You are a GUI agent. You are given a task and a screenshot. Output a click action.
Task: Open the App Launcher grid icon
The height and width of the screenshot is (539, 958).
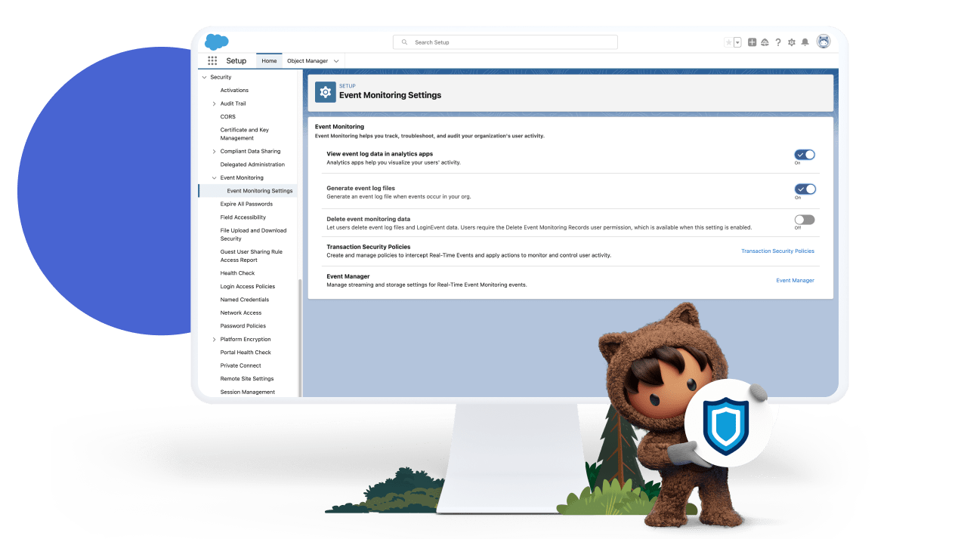tap(212, 61)
